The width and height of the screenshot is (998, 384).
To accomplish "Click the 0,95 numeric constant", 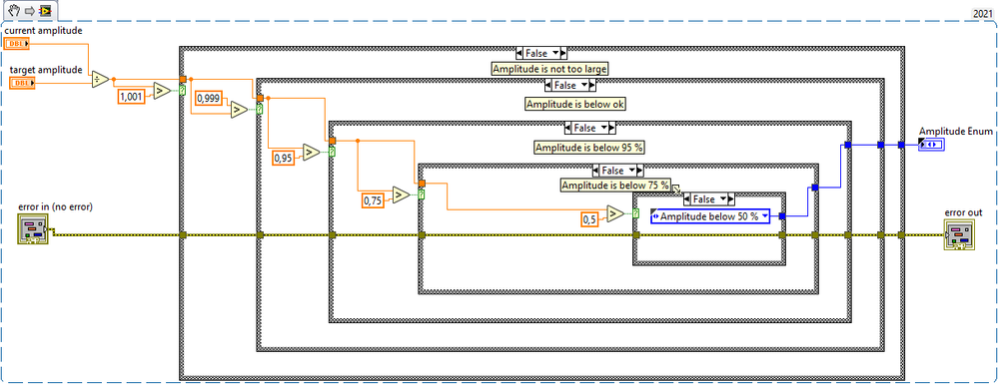I will tap(285, 158).
